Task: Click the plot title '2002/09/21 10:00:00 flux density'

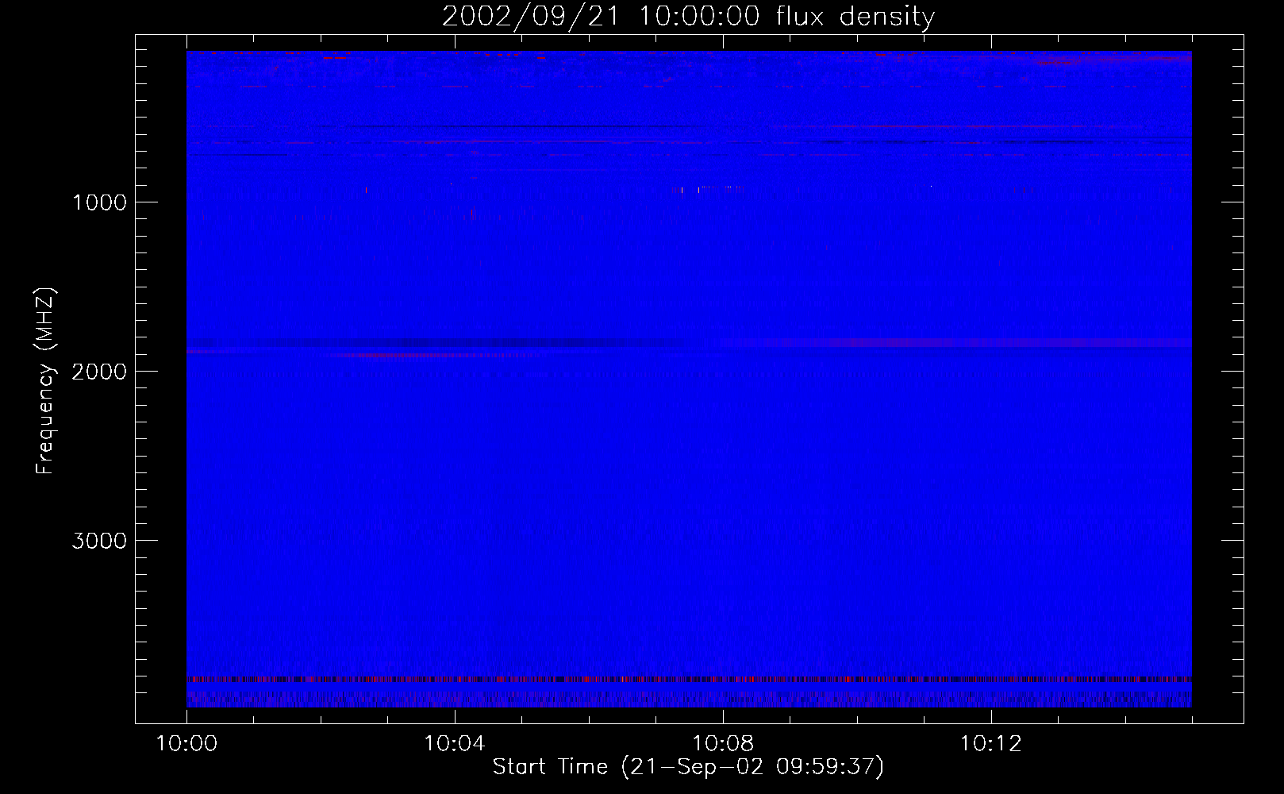Action: (x=688, y=16)
